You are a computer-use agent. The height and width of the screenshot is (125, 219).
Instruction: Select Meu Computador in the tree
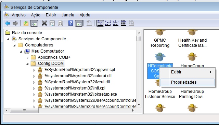[48, 51]
